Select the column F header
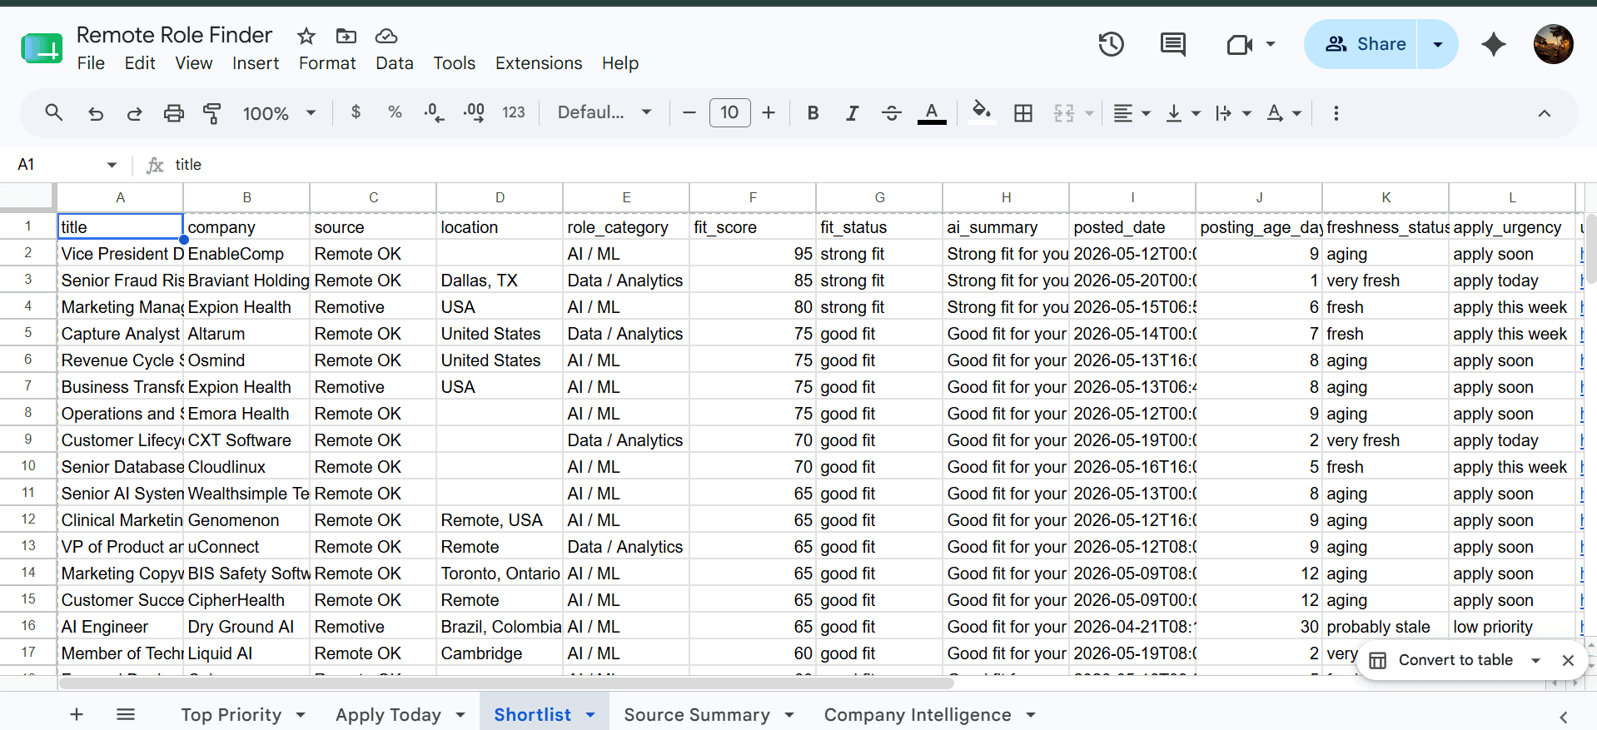The height and width of the screenshot is (730, 1597). pos(753,197)
